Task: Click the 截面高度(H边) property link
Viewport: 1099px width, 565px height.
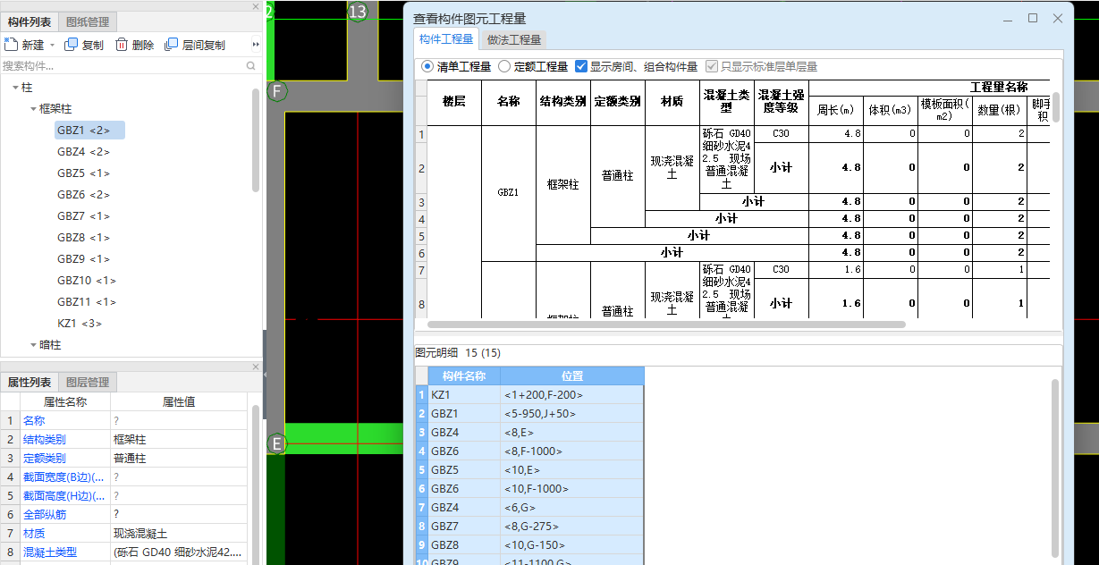Action: coord(63,495)
